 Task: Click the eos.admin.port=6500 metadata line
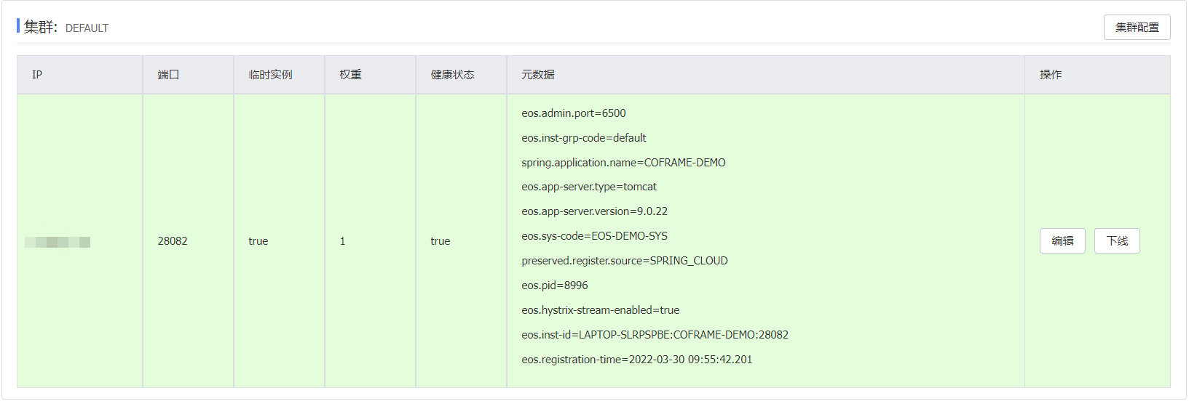coord(574,113)
